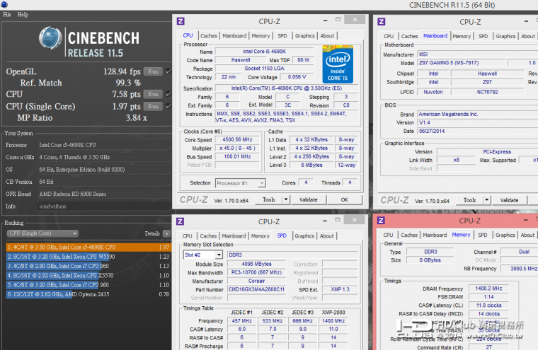The image size is (538, 350).
Task: Click the Z icon in the SPD window title bar
Action: click(181, 221)
